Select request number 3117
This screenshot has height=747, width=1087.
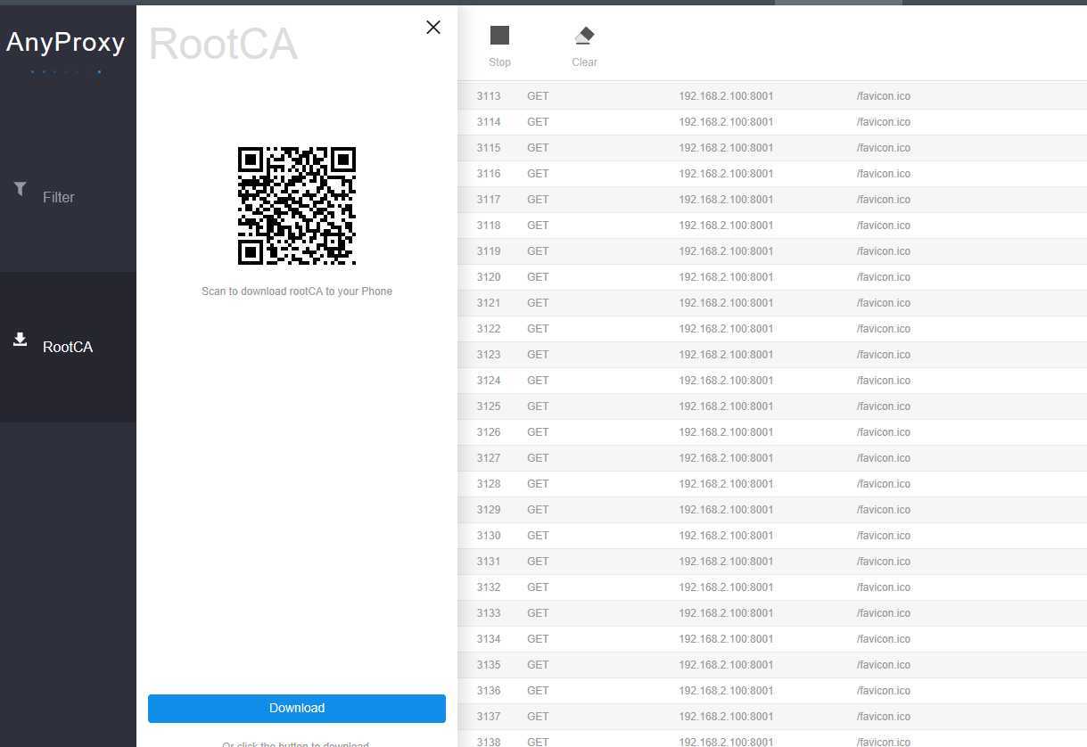pos(489,200)
